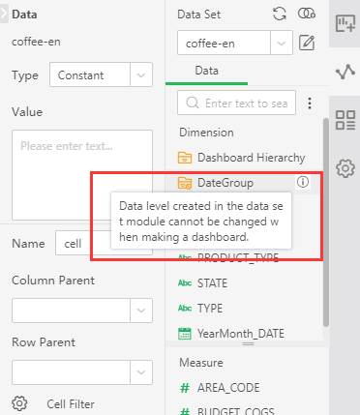Click the Measure section heading

(x=201, y=363)
